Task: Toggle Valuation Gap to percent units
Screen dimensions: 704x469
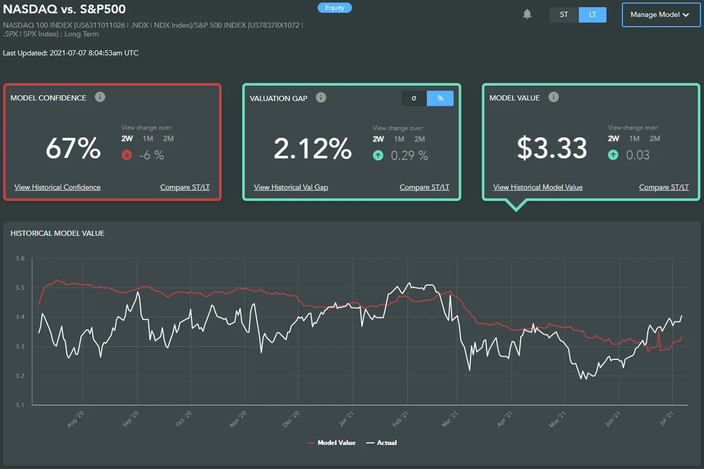Action: [x=440, y=98]
